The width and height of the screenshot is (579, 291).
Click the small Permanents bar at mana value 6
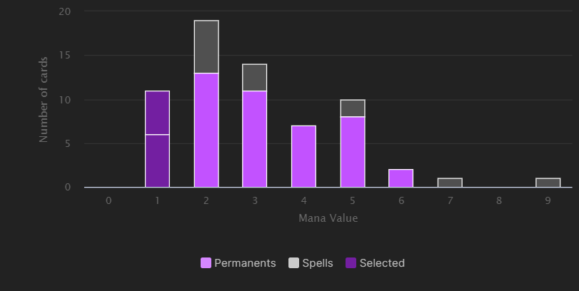(401, 178)
